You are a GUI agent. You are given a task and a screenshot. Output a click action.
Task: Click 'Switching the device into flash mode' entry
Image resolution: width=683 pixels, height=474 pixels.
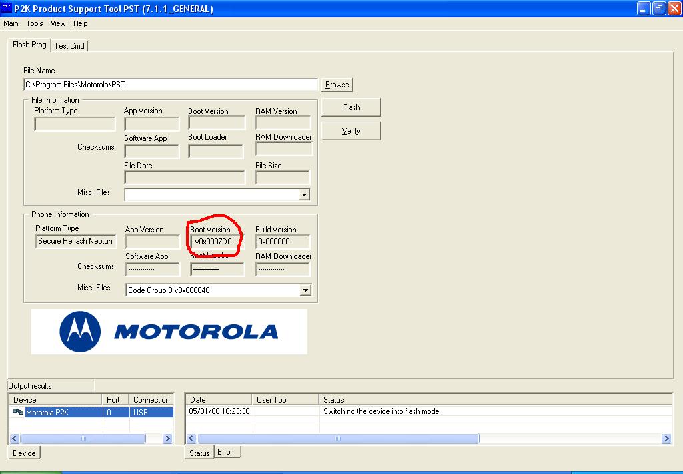coord(381,411)
